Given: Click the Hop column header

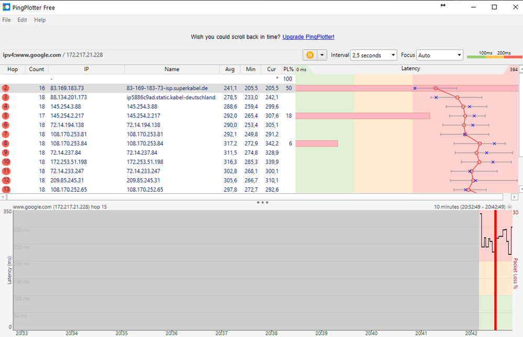Looking at the screenshot, I should tap(13, 69).
